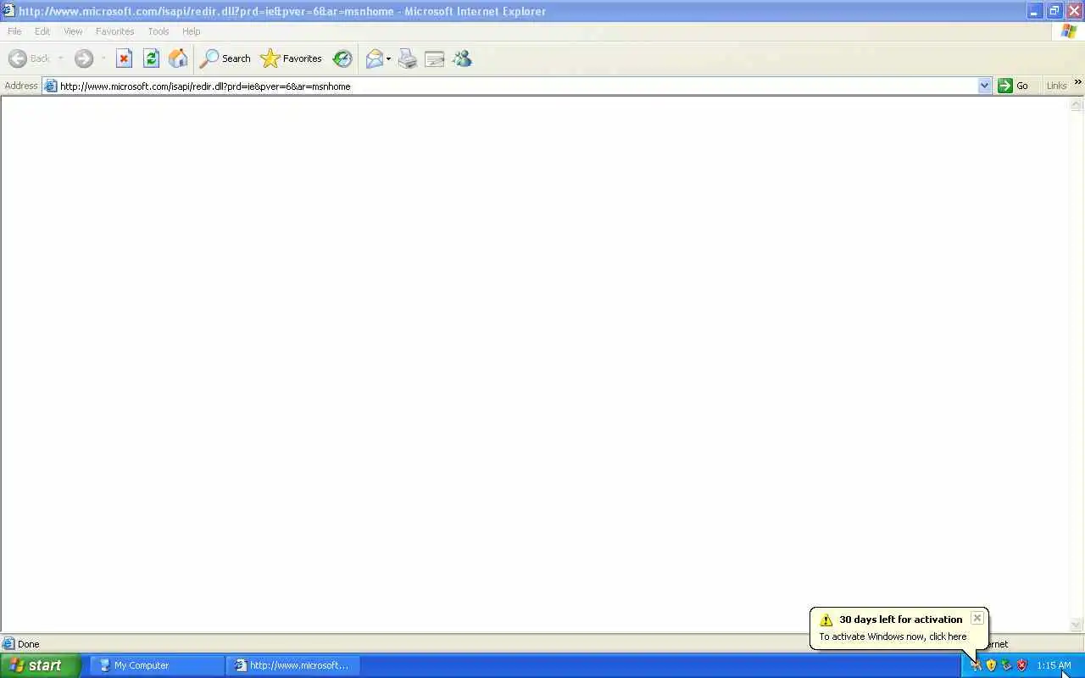Refresh the current page
The width and height of the screenshot is (1085, 678).
151,58
